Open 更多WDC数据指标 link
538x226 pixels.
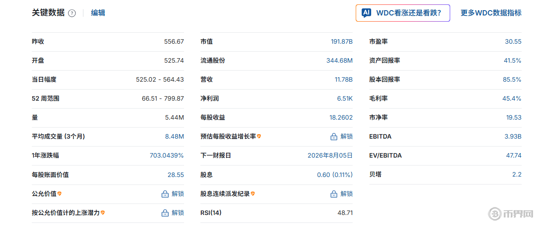[491, 13]
